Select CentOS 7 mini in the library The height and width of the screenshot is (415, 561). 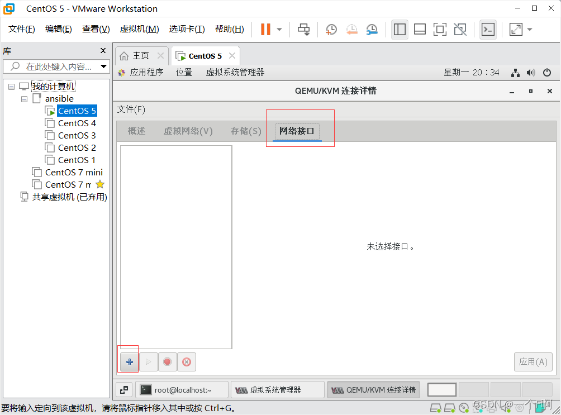[x=74, y=173]
